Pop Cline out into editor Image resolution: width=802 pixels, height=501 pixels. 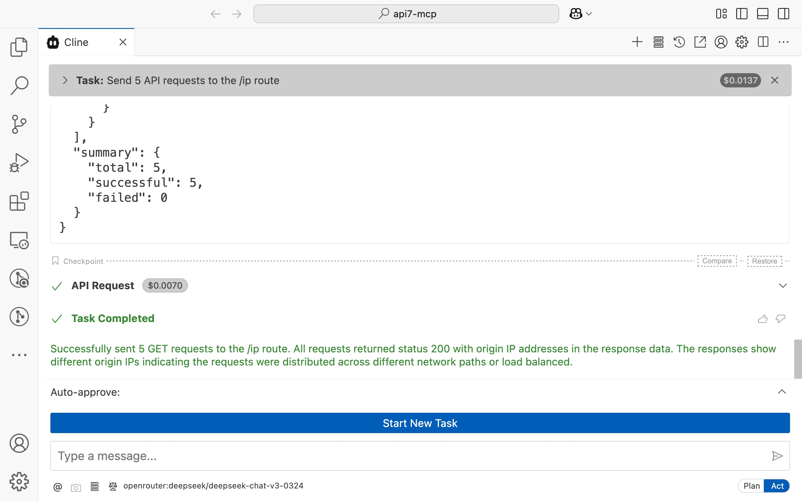pos(700,42)
